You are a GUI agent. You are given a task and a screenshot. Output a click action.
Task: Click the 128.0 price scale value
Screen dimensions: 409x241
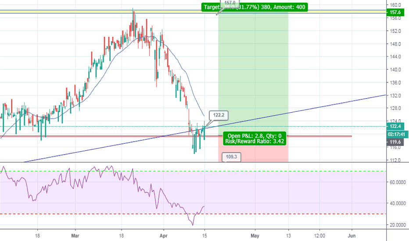pyautogui.click(x=395, y=108)
